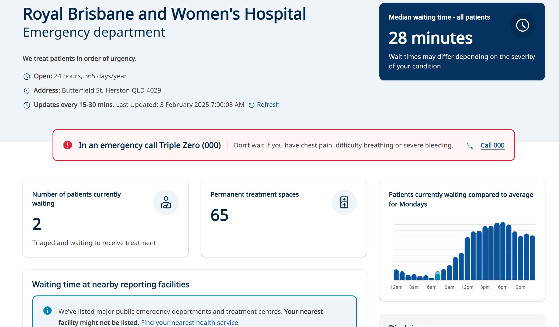Screen dimensions: 559x327
Task: Click the clock icon next to Open hours
Action: (27, 77)
